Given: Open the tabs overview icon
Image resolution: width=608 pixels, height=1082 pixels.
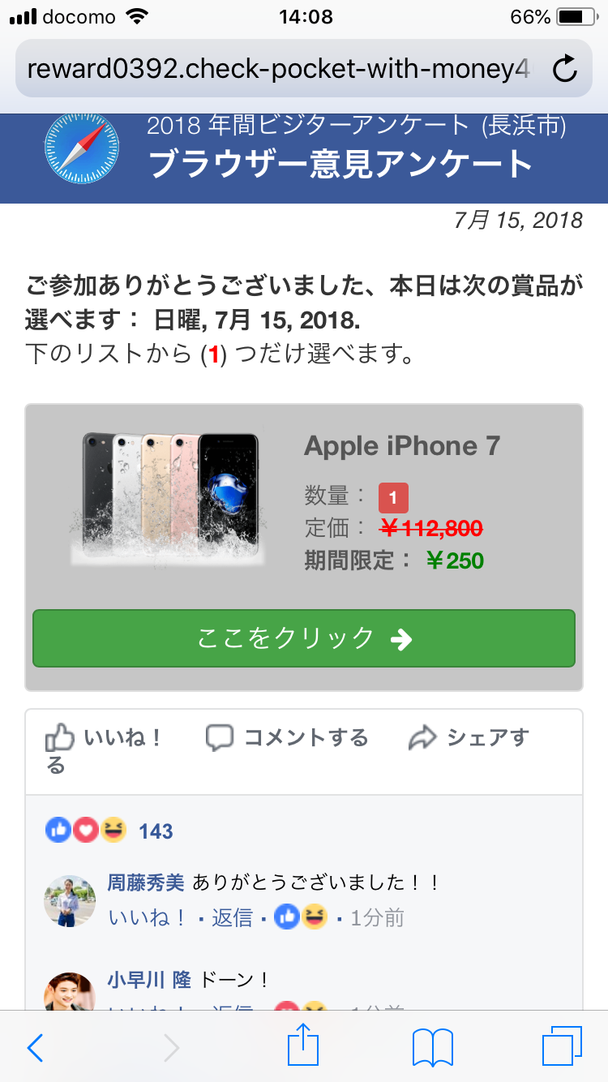Looking at the screenshot, I should click(562, 1046).
